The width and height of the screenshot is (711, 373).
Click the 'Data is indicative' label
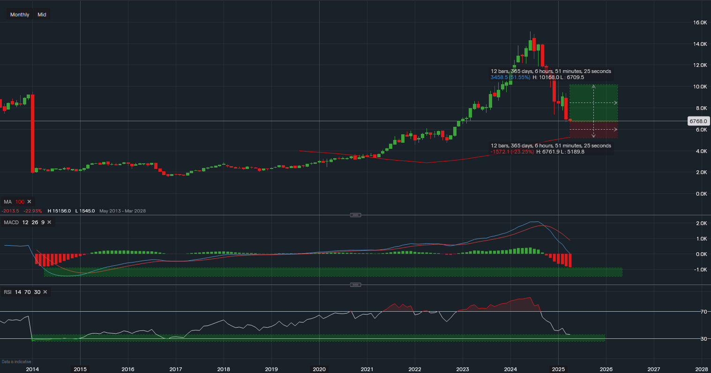(17, 361)
